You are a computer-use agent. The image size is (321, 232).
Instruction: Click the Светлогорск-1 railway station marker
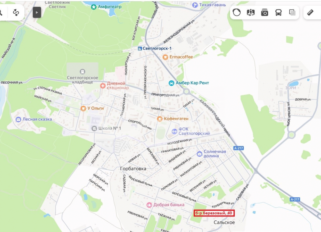(x=140, y=48)
